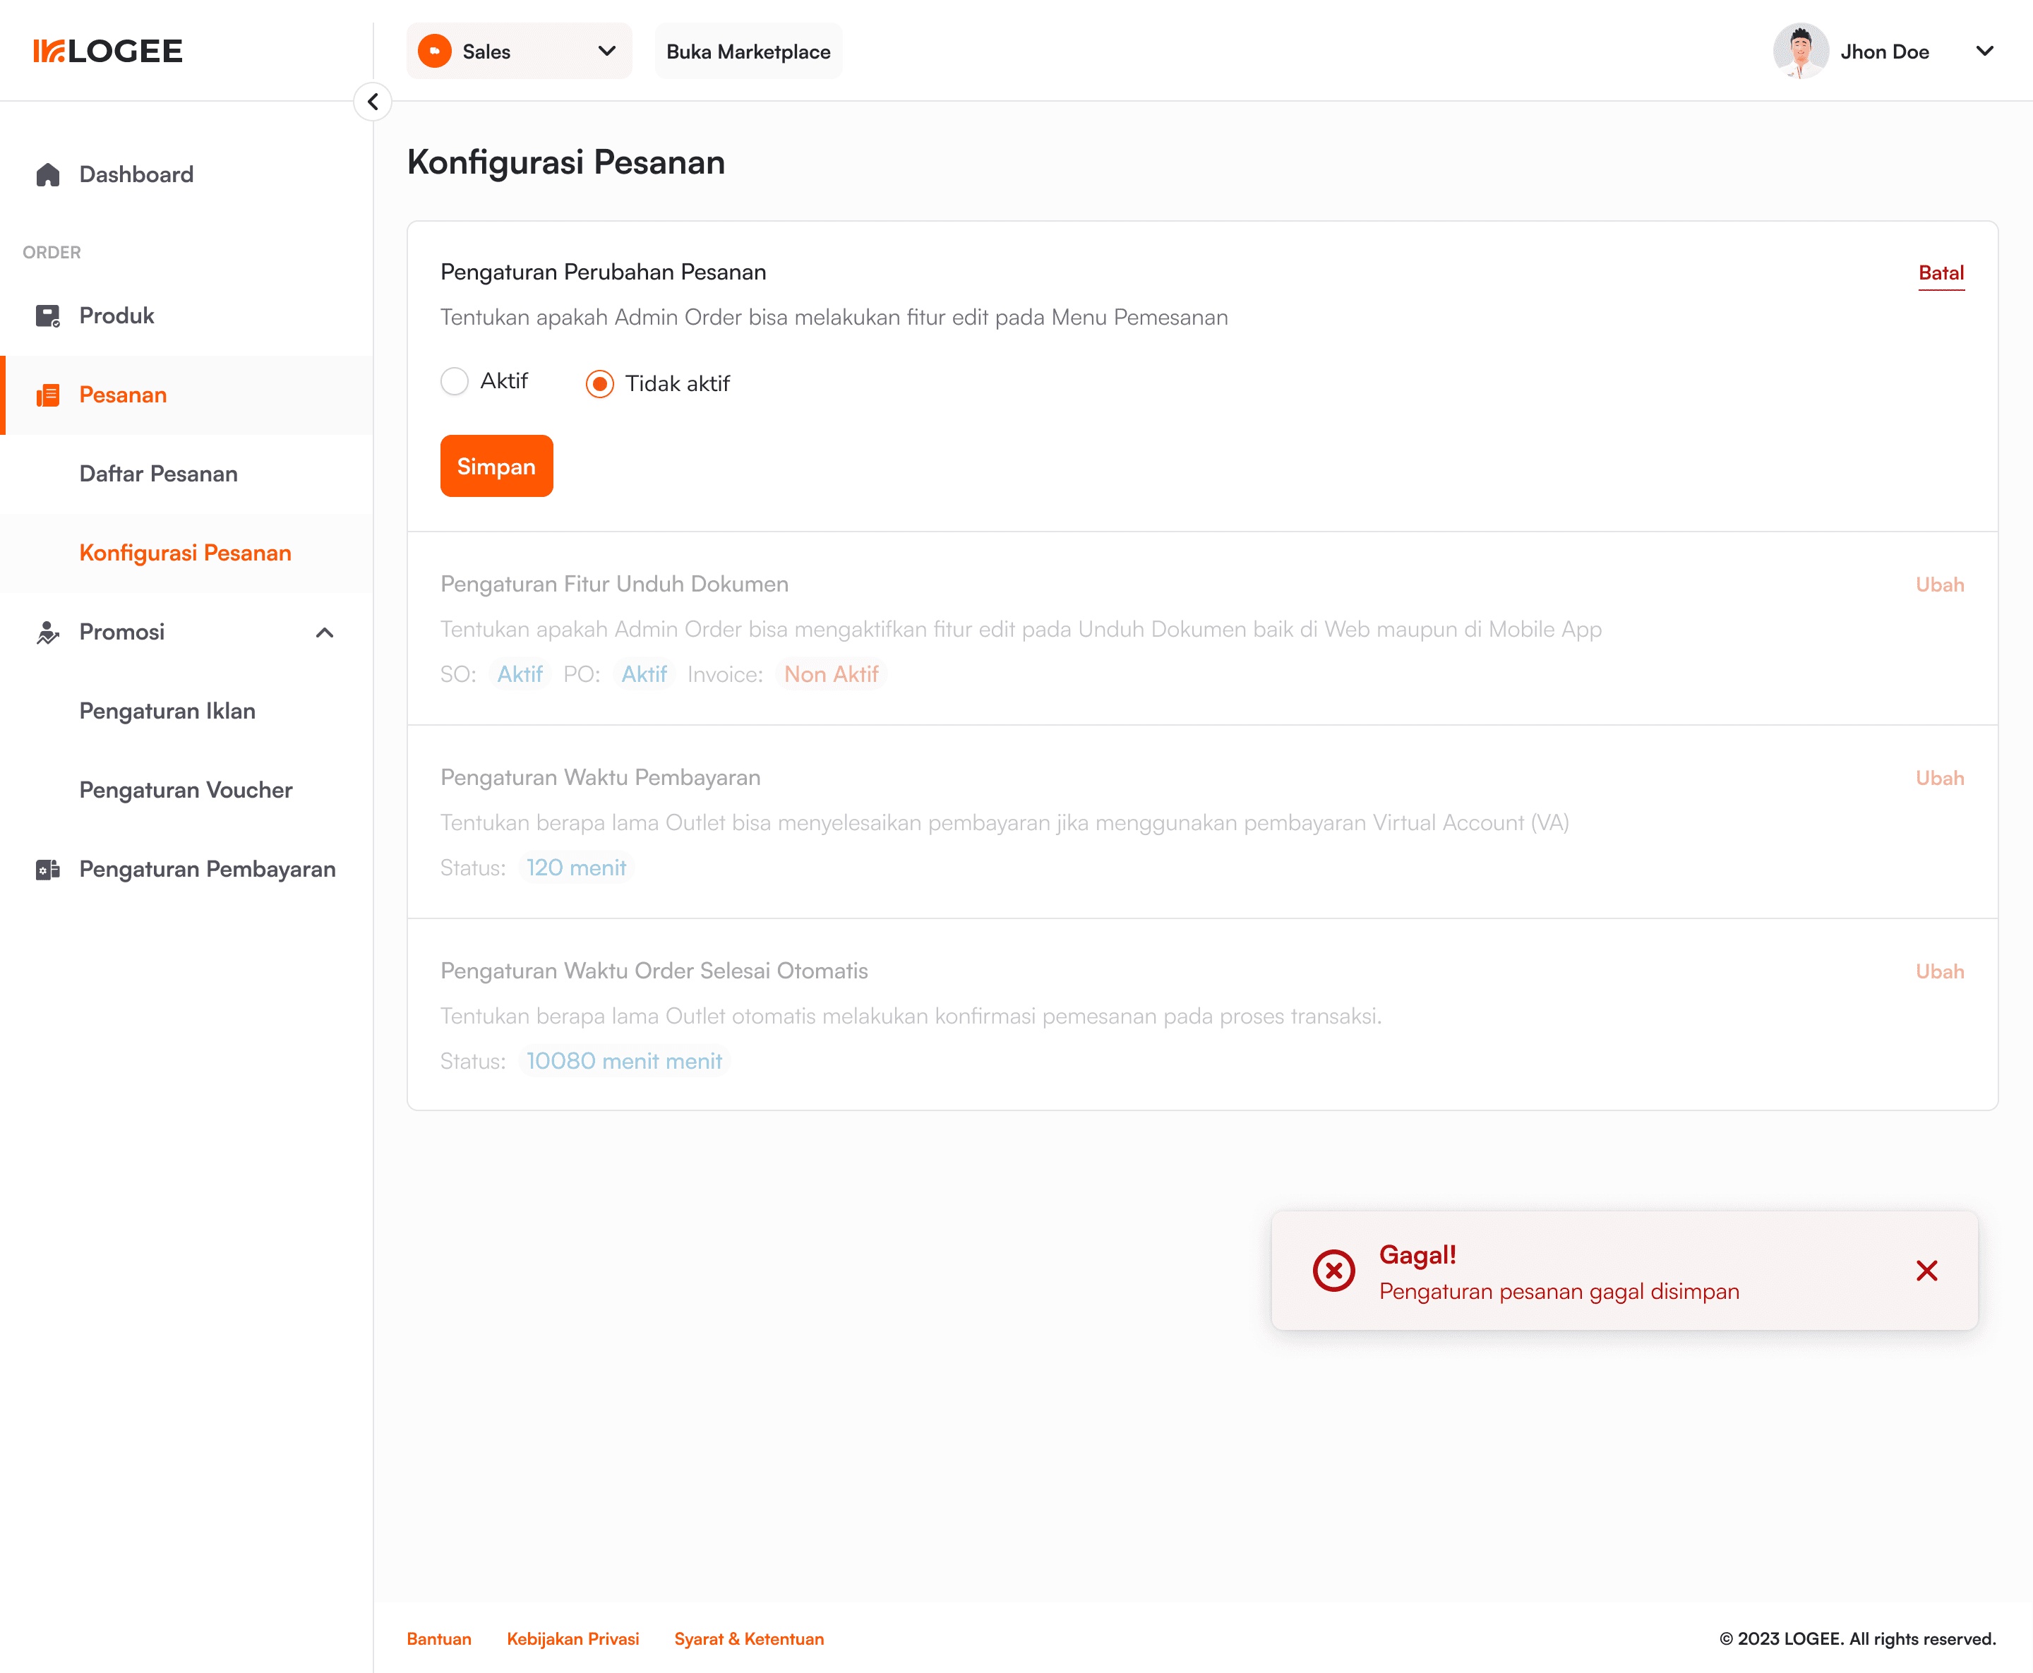This screenshot has width=2033, height=1673.
Task: Collapse the sidebar with the arrow button
Action: (x=373, y=101)
